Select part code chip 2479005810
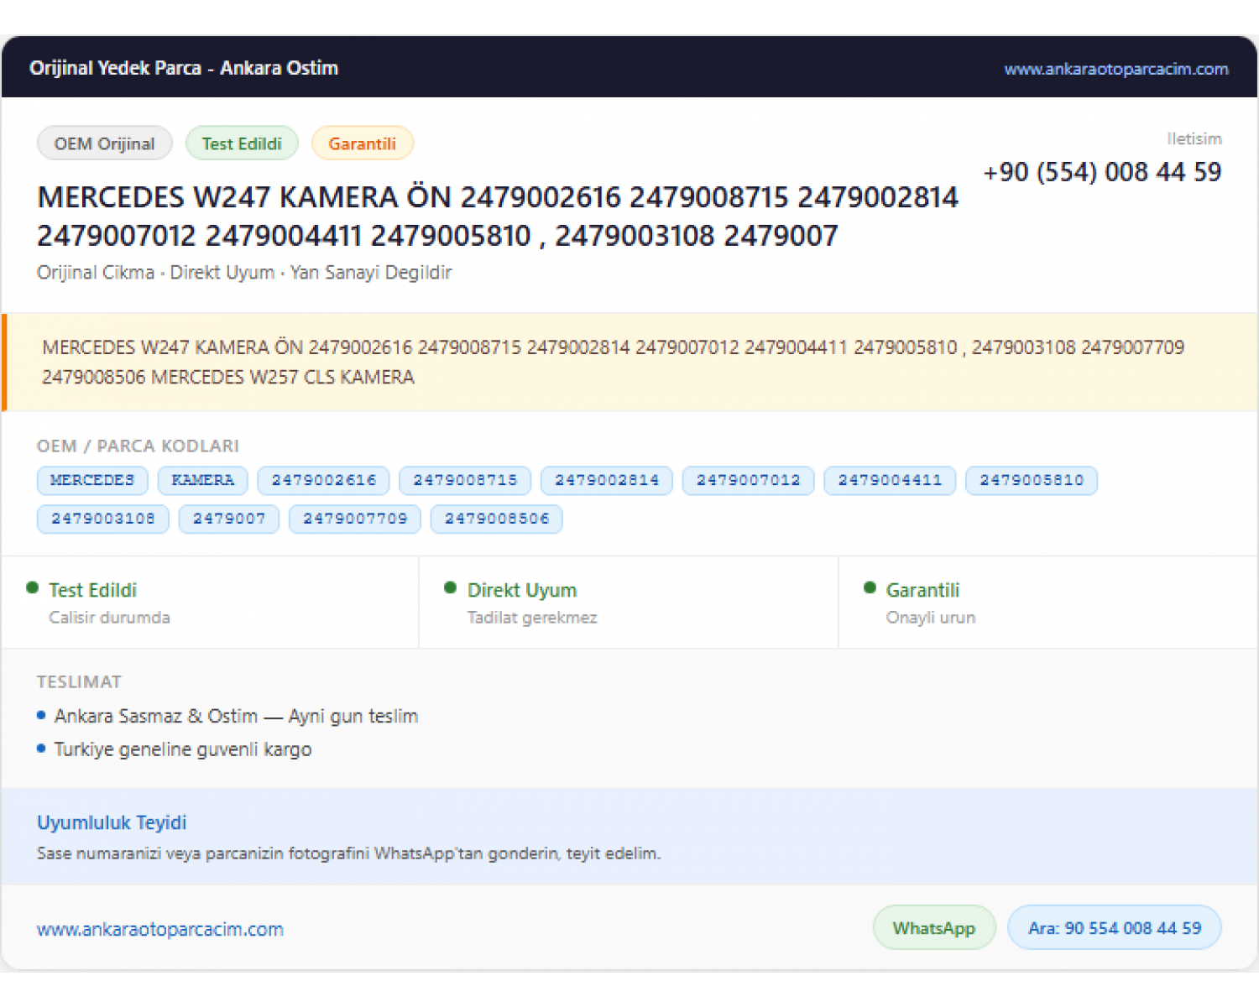 click(1032, 481)
